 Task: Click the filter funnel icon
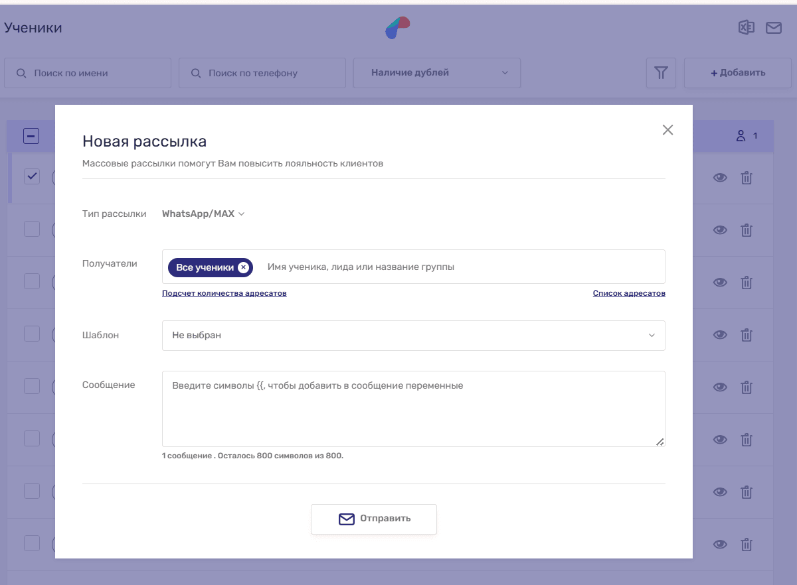[x=661, y=73]
